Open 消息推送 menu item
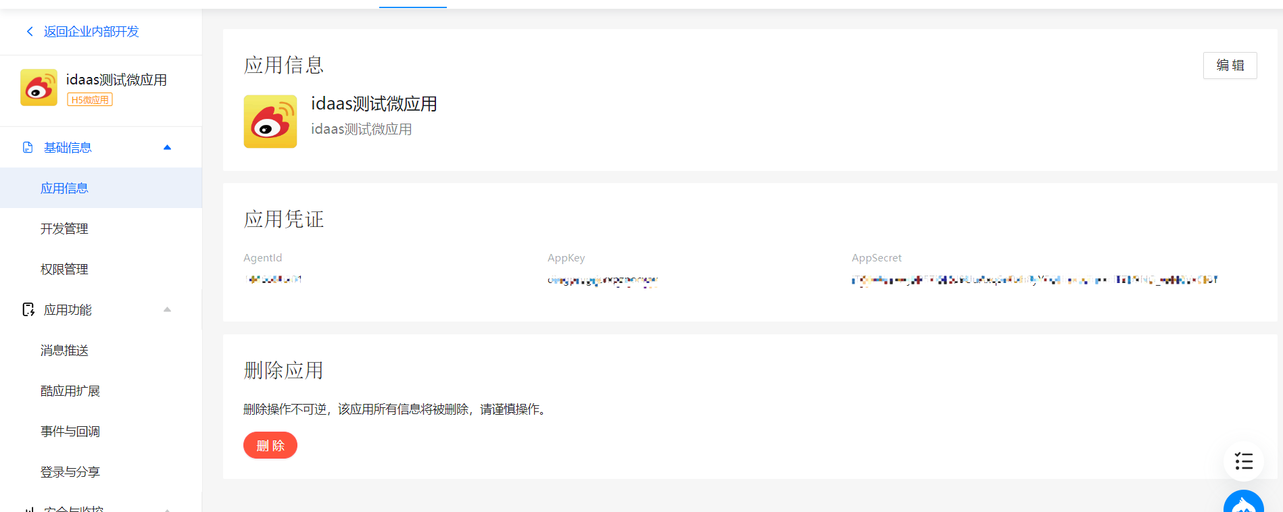Screen dimensions: 1283x512 pyautogui.click(x=64, y=351)
